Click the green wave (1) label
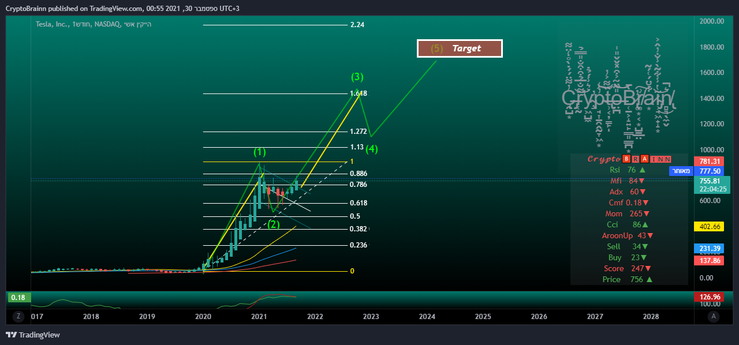This screenshot has height=345, width=739. click(x=260, y=152)
